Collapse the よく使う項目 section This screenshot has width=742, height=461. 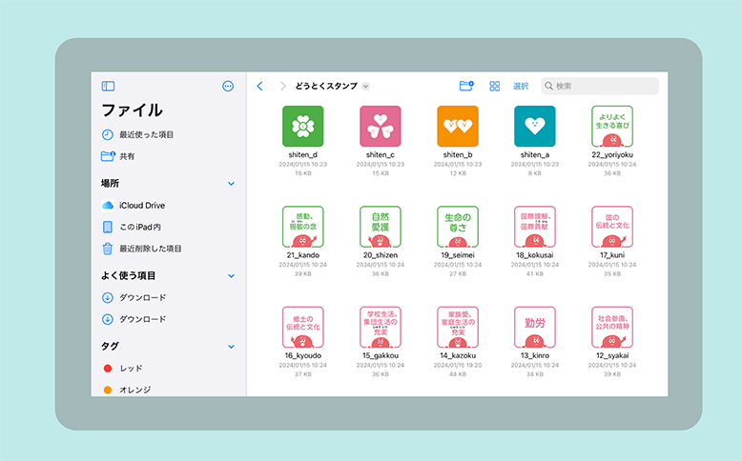[231, 276]
